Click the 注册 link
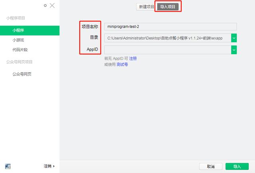Image resolution: width=255 pixels, height=173 pixels. point(133,59)
